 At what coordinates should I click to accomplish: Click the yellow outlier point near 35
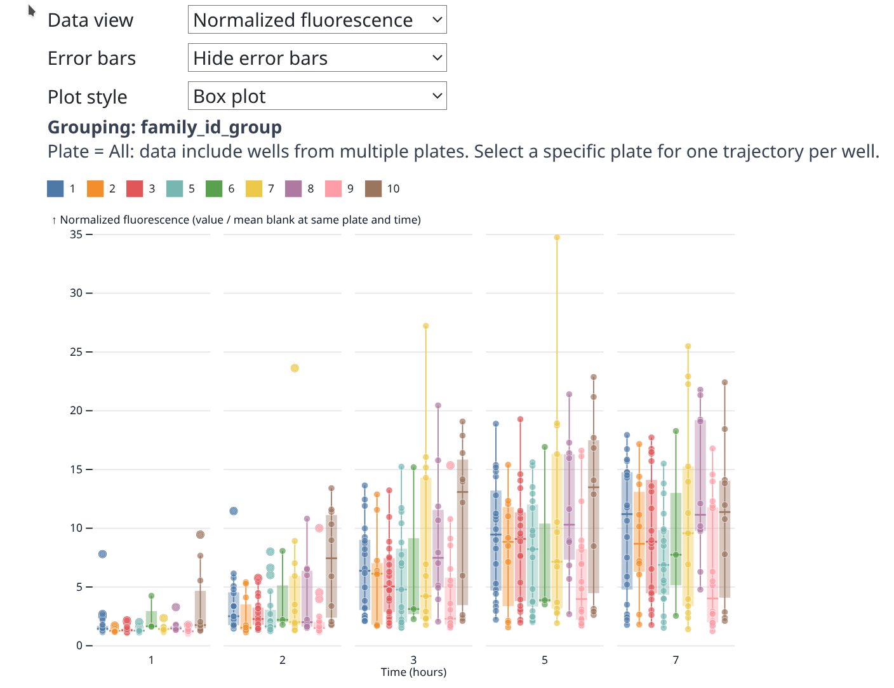[557, 238]
